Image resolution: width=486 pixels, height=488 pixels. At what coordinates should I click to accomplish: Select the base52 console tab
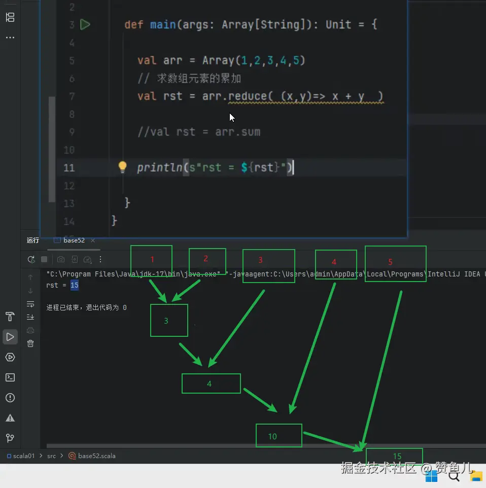(x=73, y=240)
